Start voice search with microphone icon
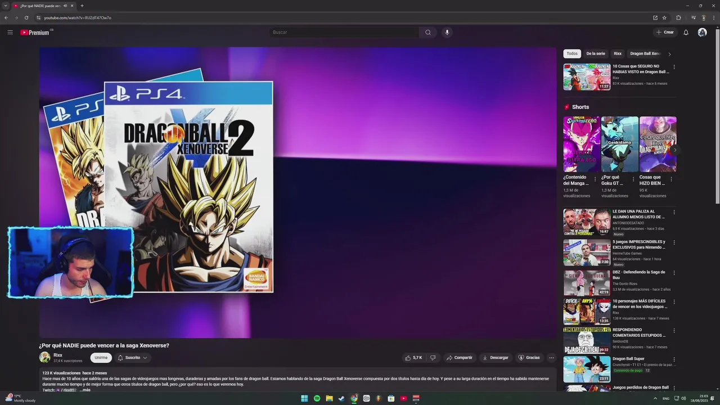 (x=447, y=32)
